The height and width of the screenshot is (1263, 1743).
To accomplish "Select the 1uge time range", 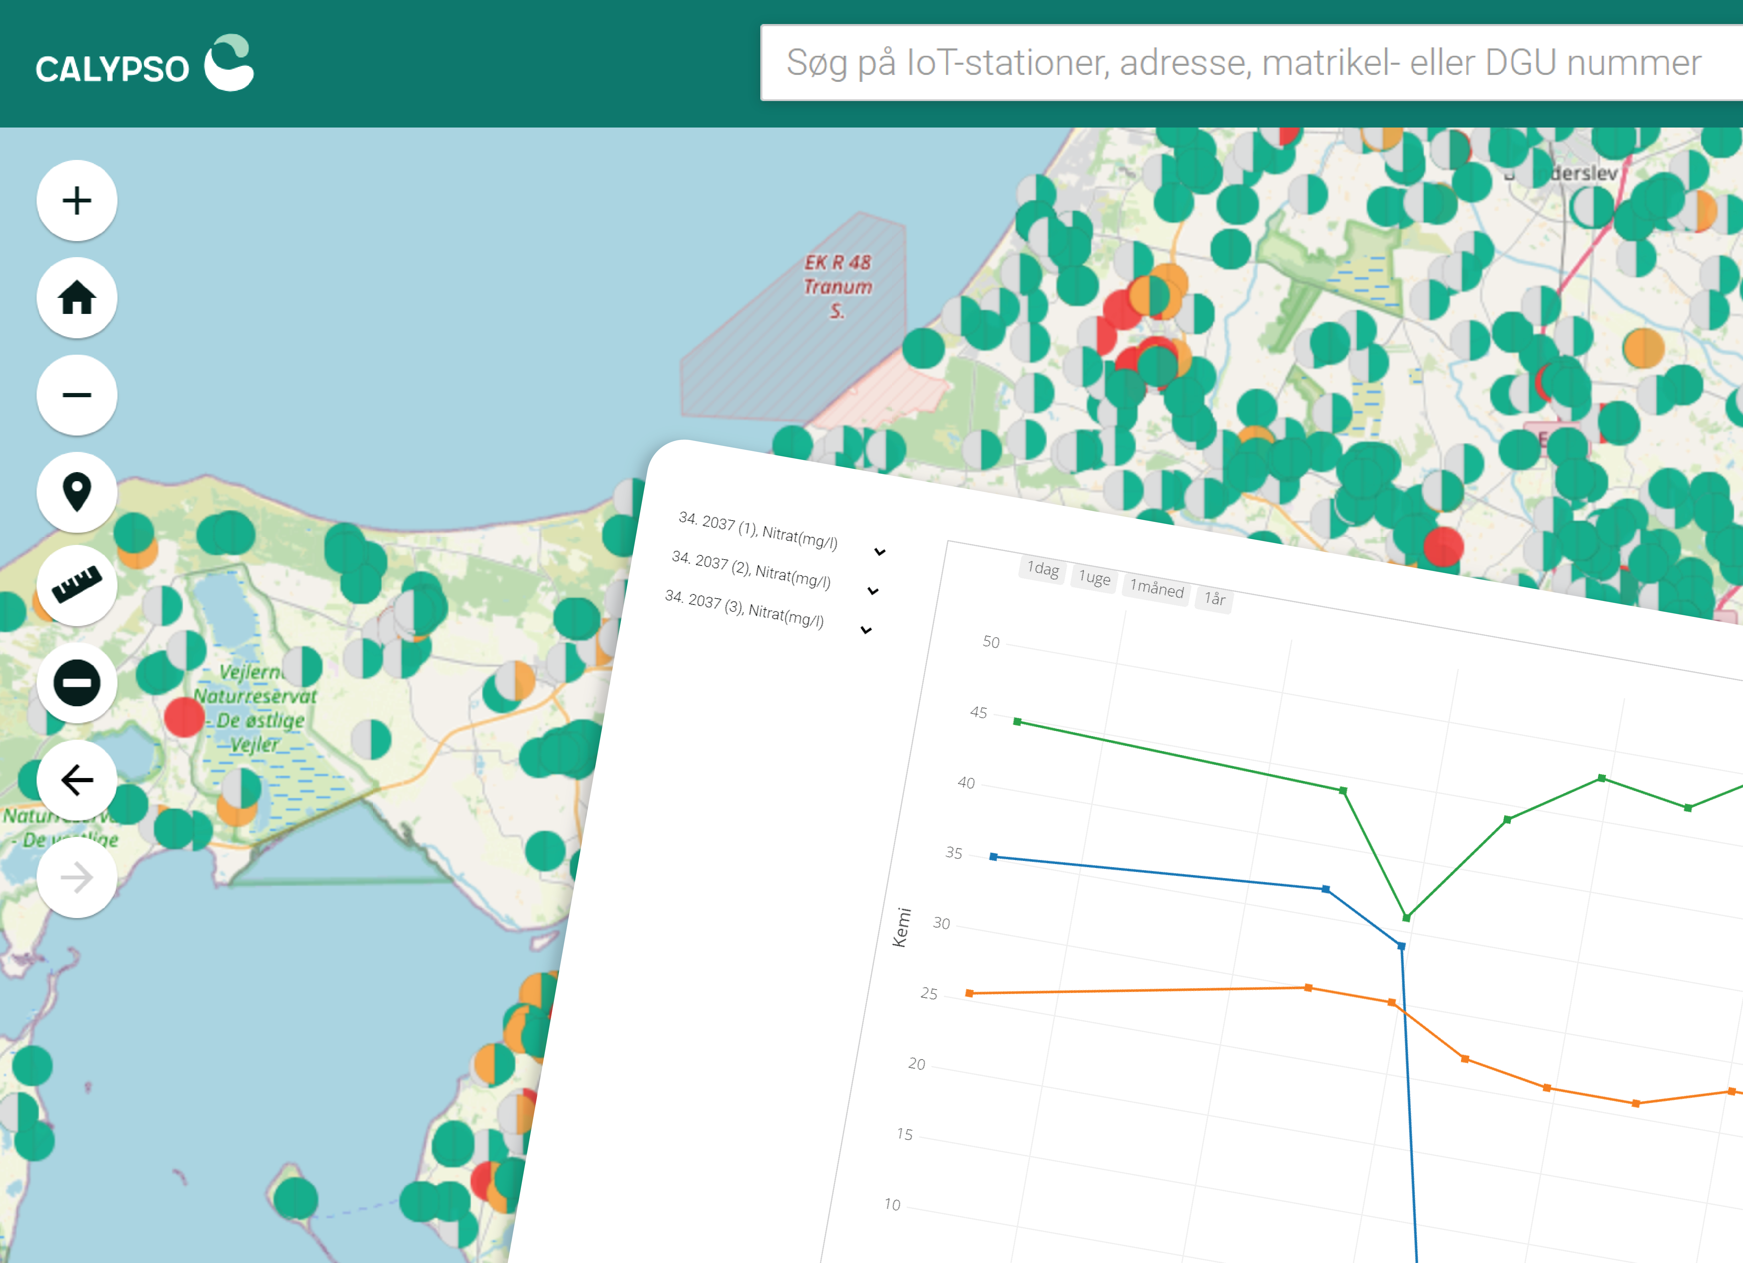I will coord(1094,578).
